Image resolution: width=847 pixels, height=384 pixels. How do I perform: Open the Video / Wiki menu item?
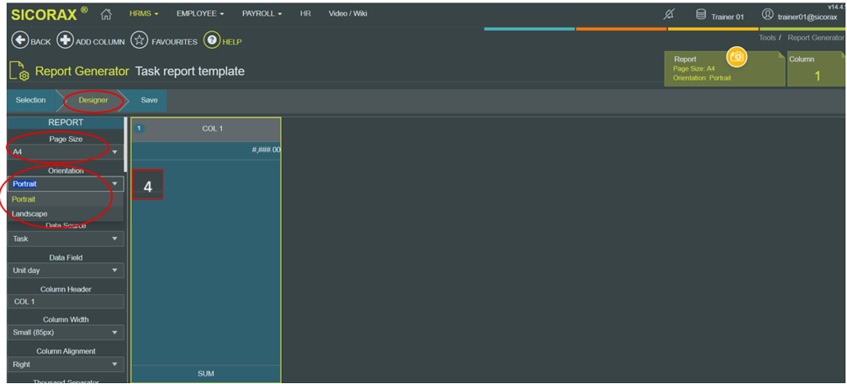click(348, 14)
